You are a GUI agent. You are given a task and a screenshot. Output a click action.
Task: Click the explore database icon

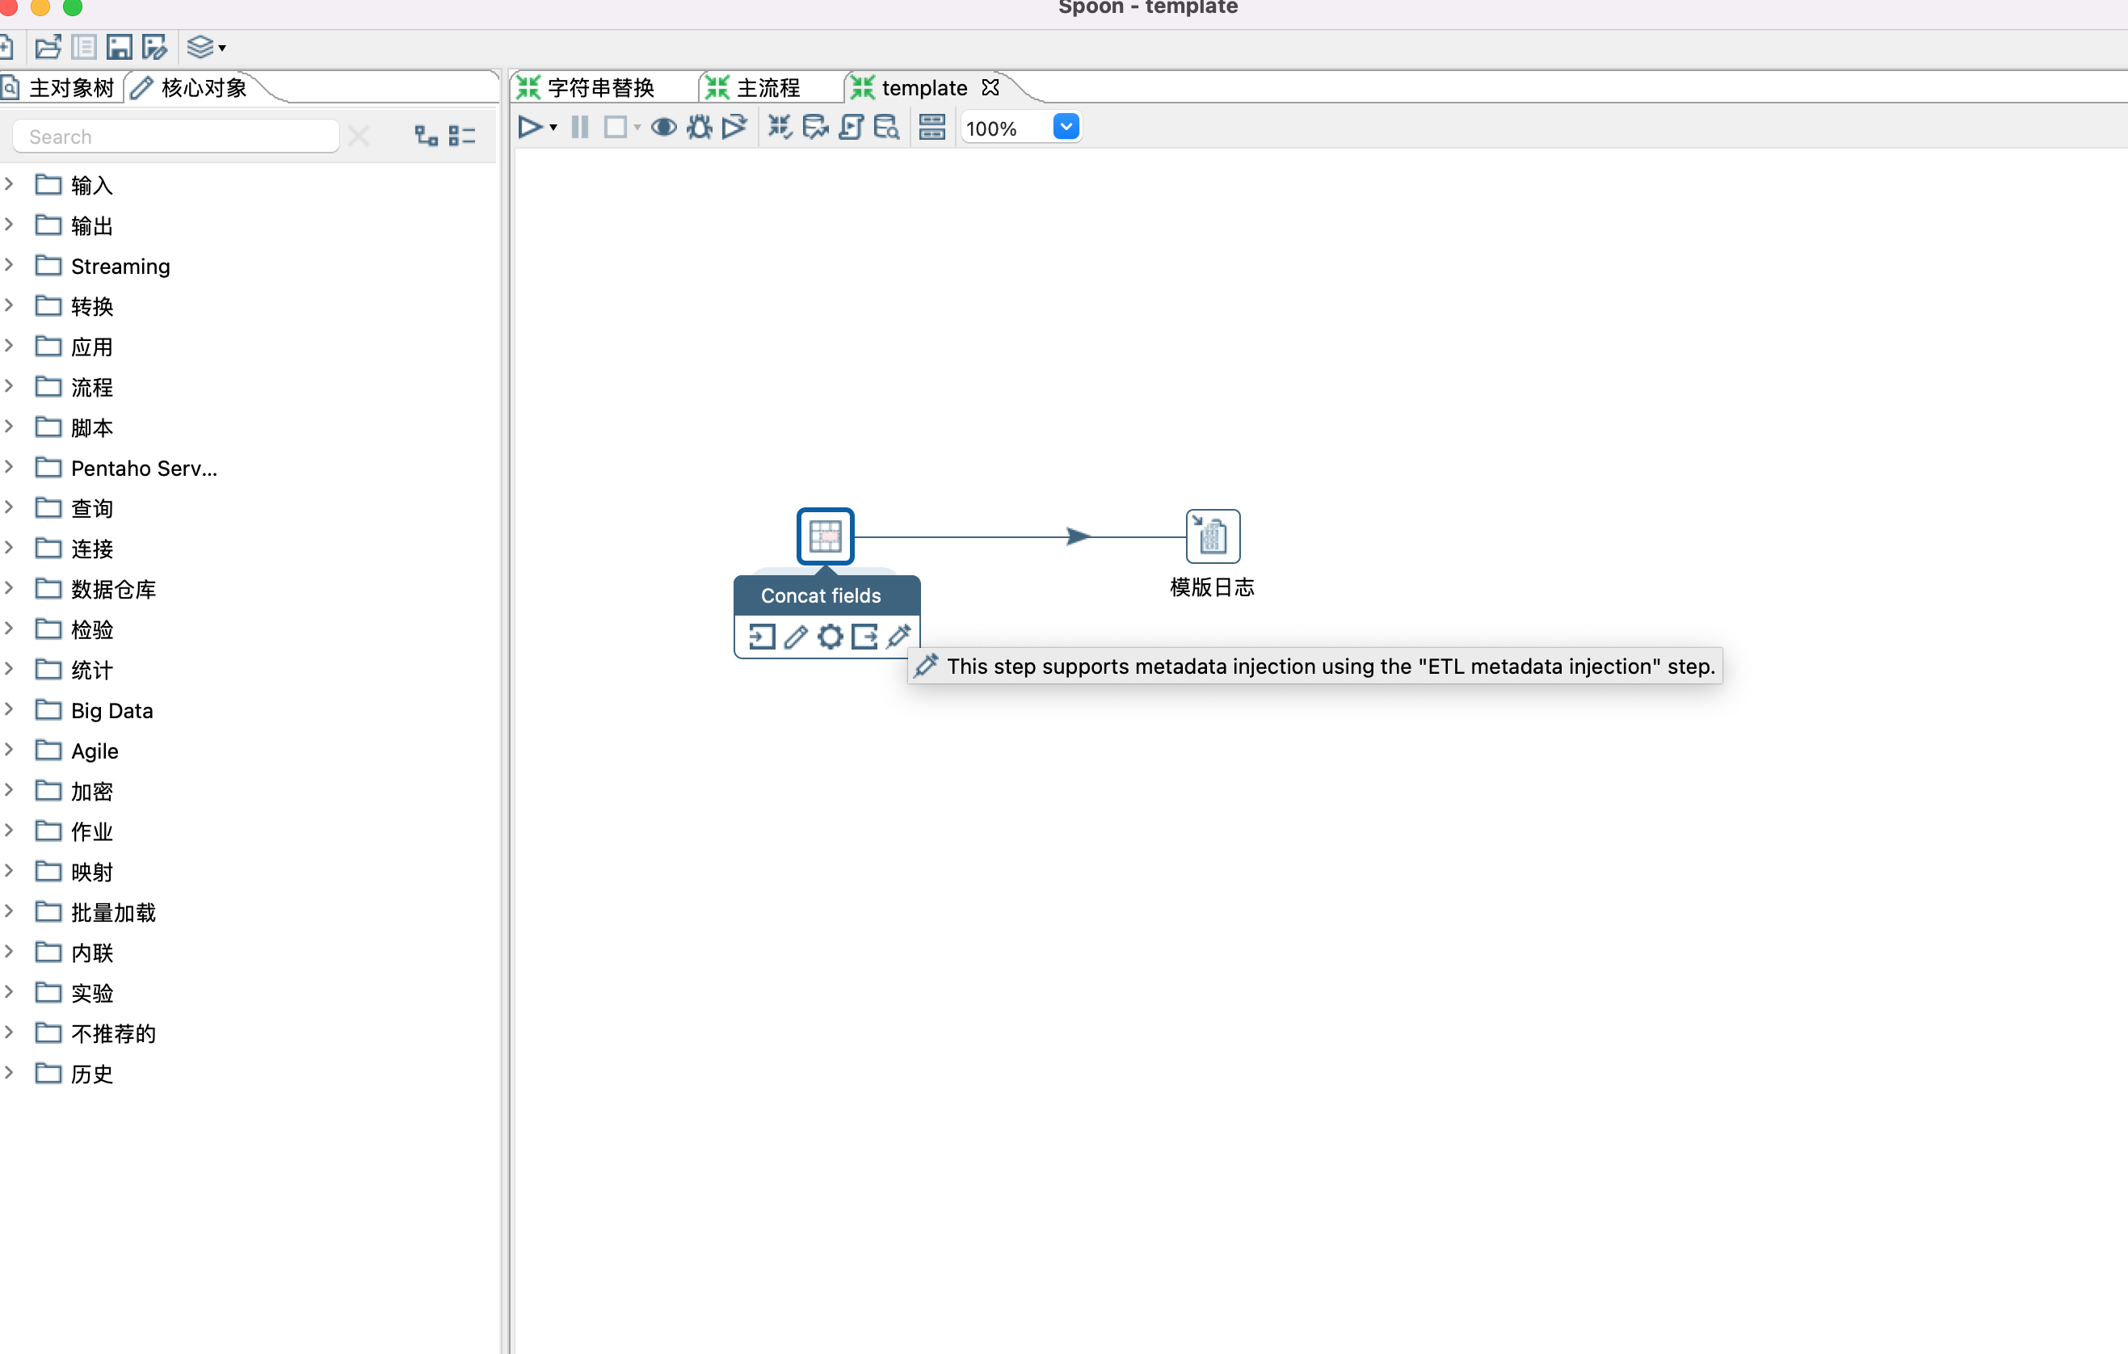coord(885,128)
